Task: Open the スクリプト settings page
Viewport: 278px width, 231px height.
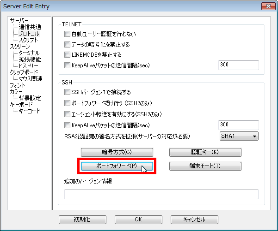Action: coord(28,40)
